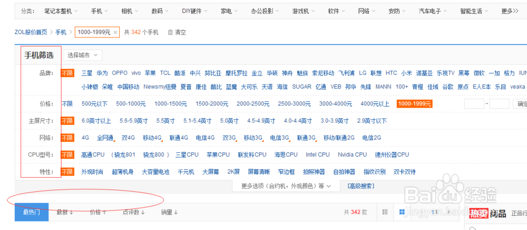Filter by brand 苹果
527x230 pixels.
[150, 73]
